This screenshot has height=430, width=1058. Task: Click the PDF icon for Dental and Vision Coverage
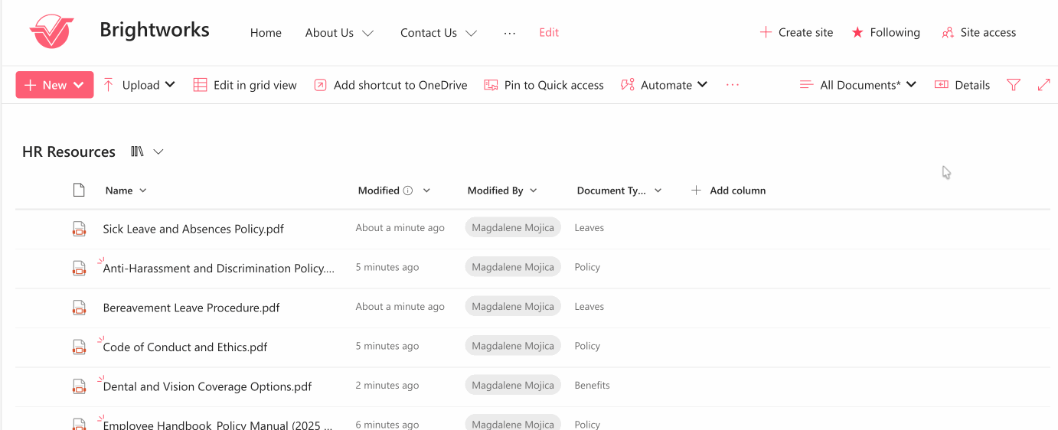point(79,386)
